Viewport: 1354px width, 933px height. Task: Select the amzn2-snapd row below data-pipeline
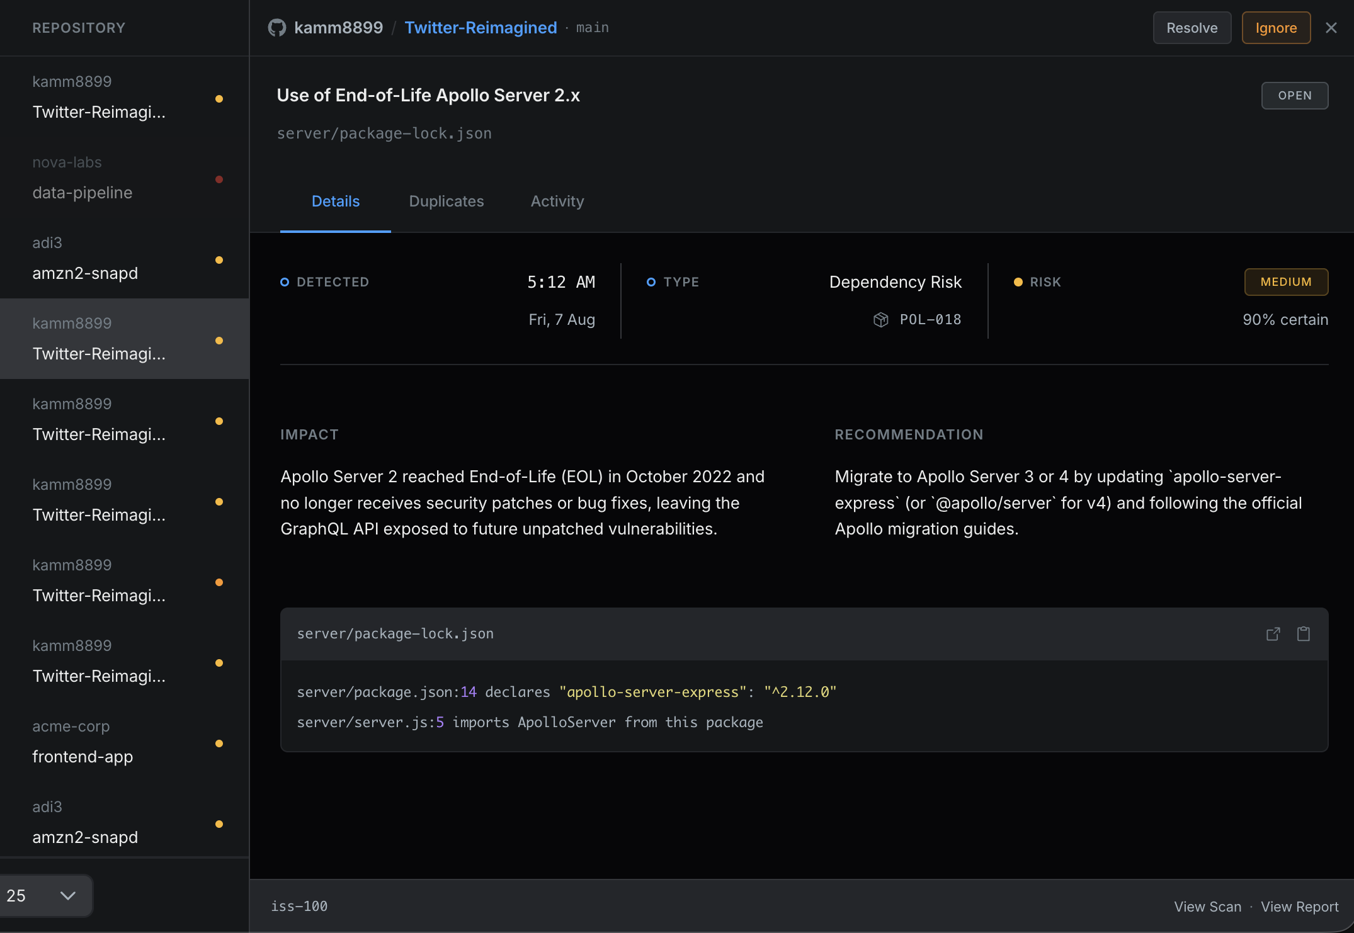point(125,258)
